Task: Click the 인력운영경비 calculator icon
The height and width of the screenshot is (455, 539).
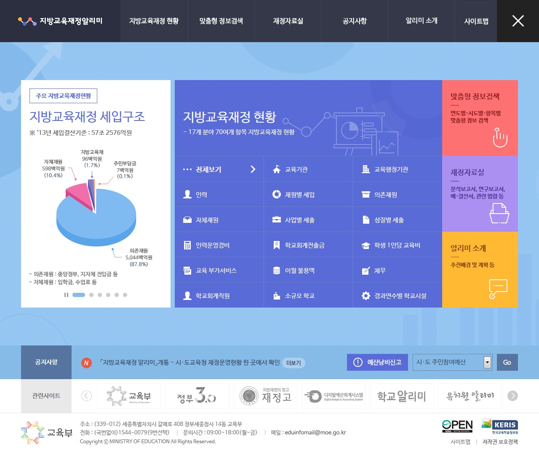Action: 187,245
